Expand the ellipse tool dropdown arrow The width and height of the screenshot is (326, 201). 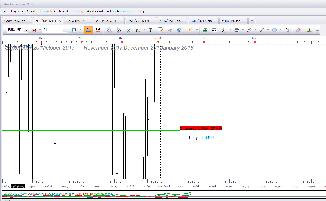click(281, 30)
